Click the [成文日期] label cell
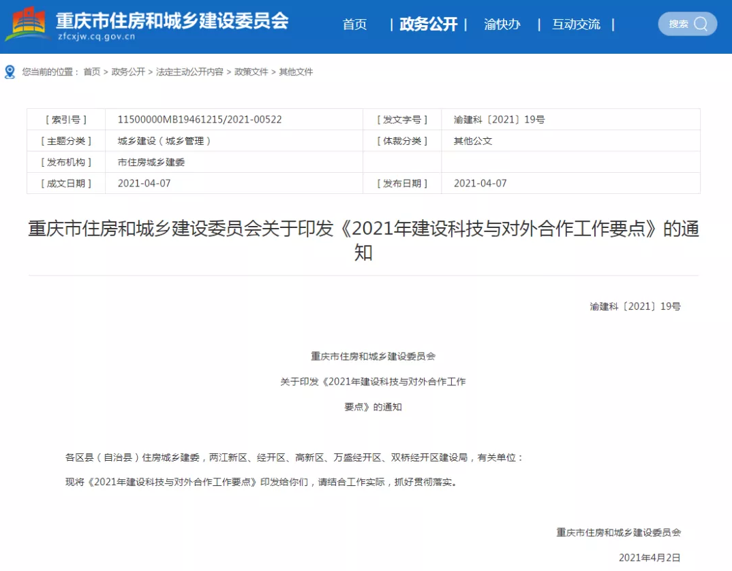The width and height of the screenshot is (732, 571). [66, 183]
